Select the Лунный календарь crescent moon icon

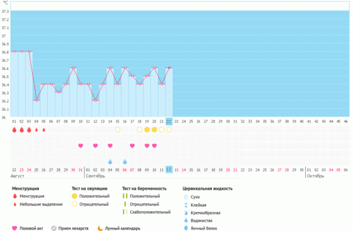(x=100, y=228)
